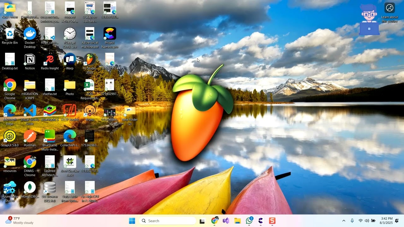Viewport: 404px width, 227px height.
Task: Select the Warp terminal icon
Action: click(70, 59)
